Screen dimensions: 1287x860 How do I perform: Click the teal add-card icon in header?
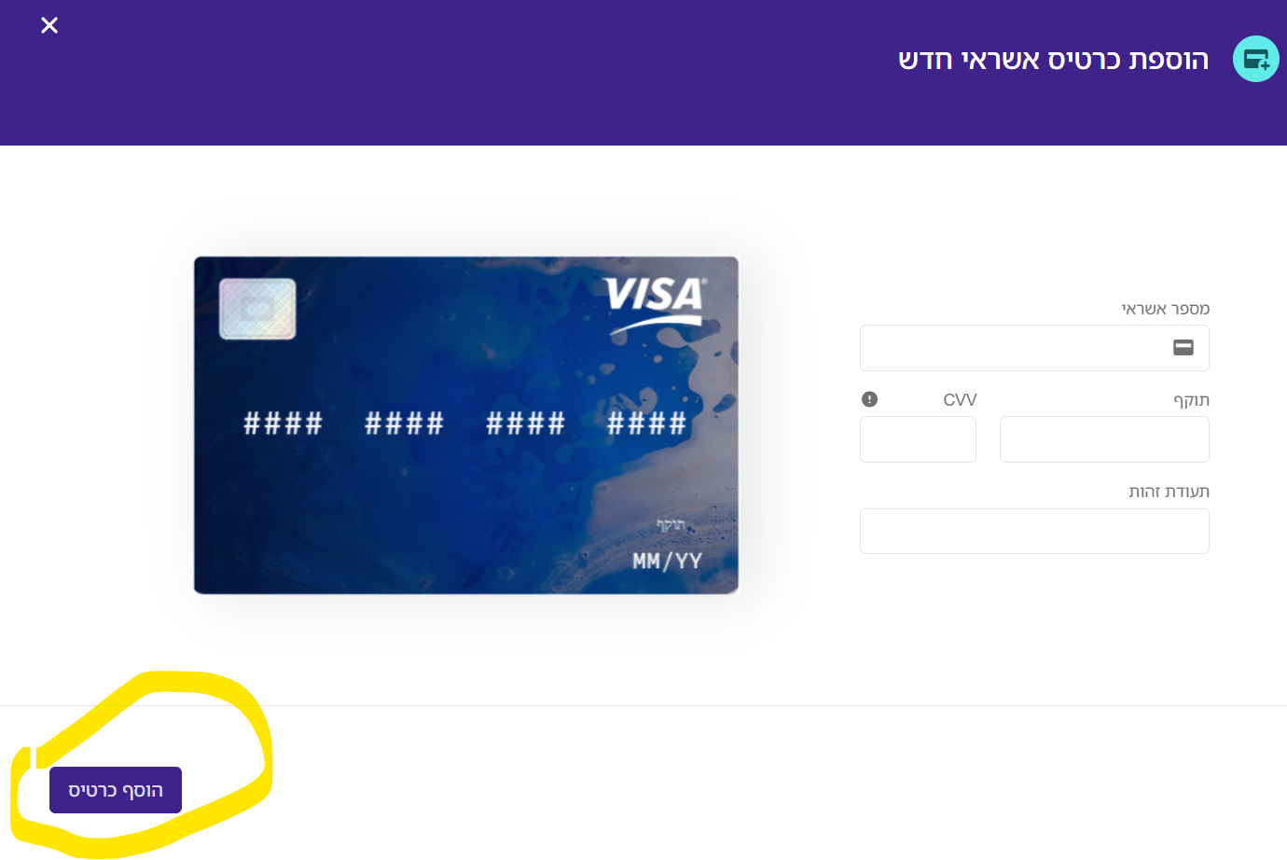tap(1255, 59)
